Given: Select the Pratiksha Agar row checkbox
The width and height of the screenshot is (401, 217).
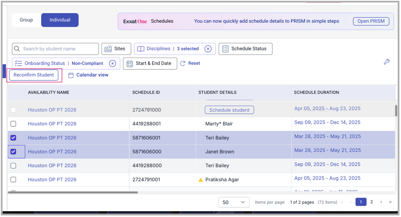Looking at the screenshot, I should [13, 180].
